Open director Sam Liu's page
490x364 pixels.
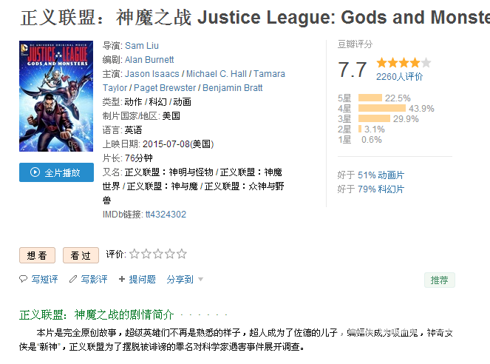coord(142,46)
